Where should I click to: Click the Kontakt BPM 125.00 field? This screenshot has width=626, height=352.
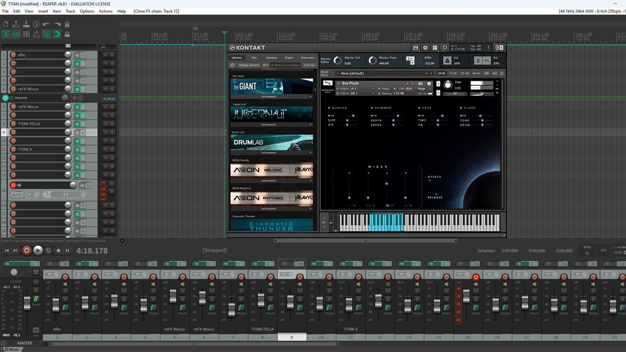pos(429,63)
